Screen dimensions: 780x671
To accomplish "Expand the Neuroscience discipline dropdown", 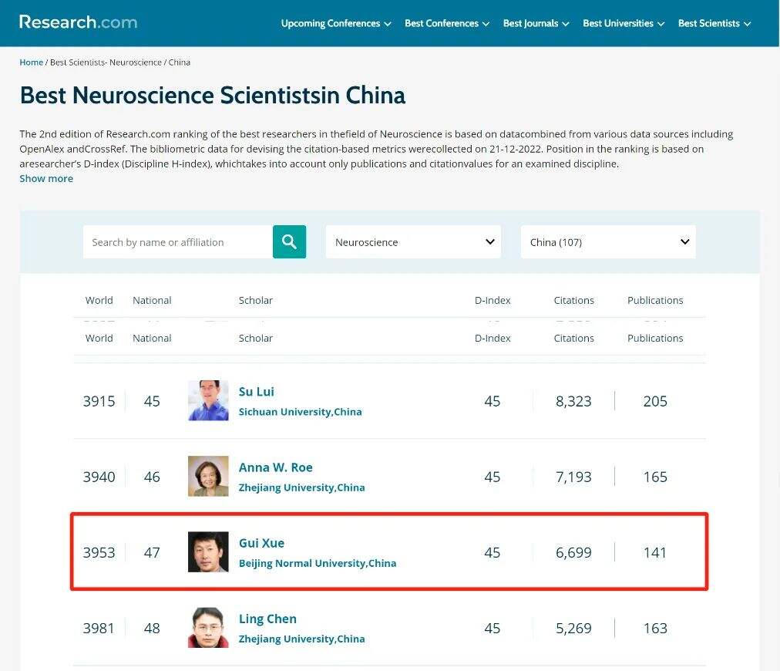I will (413, 241).
